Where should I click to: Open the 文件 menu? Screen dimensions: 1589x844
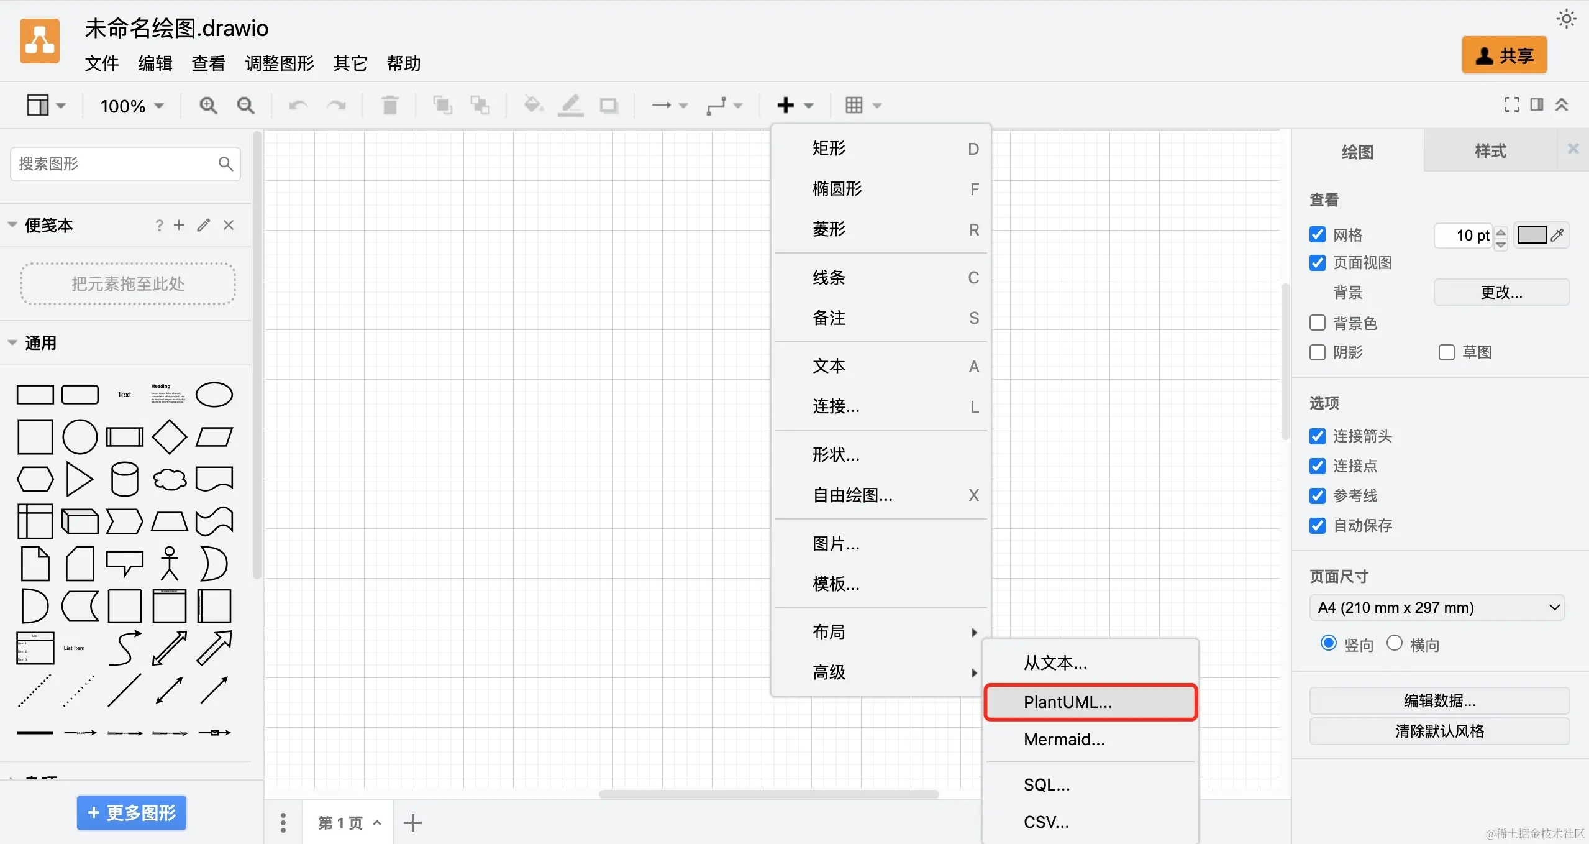pyautogui.click(x=102, y=63)
